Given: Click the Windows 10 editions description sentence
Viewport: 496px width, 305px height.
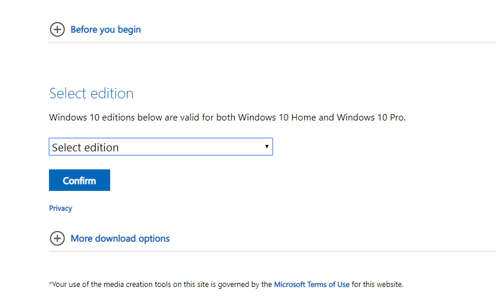Looking at the screenshot, I should 227,117.
